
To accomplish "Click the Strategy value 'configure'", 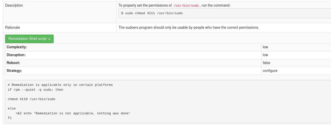I will (x=270, y=71).
